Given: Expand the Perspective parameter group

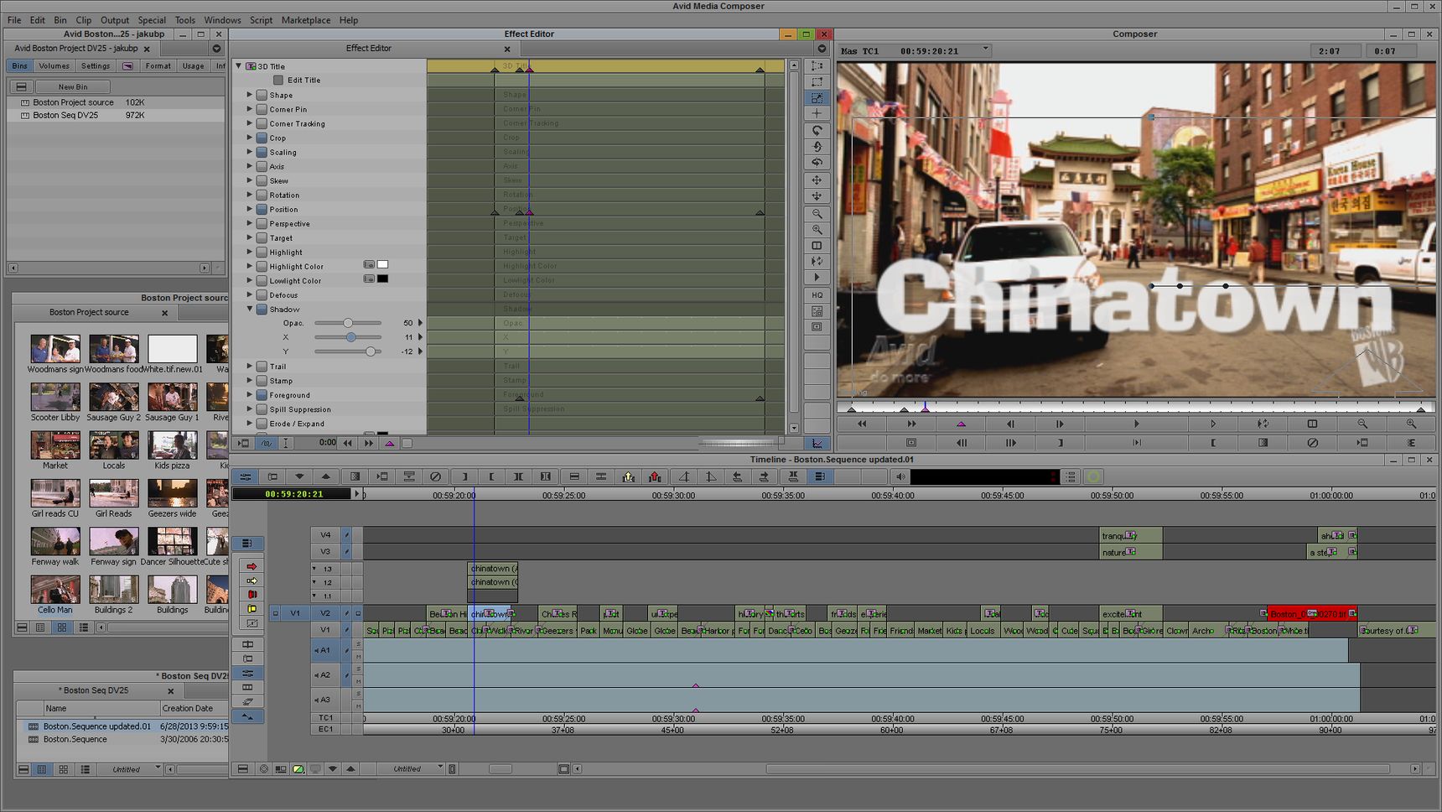Looking at the screenshot, I should (x=249, y=223).
